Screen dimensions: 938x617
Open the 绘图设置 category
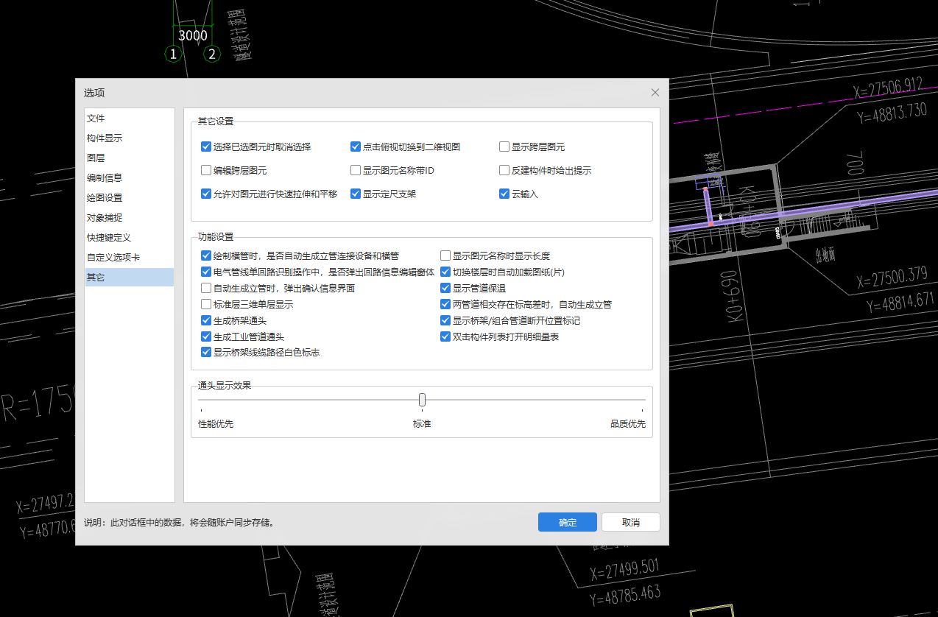[x=130, y=198]
